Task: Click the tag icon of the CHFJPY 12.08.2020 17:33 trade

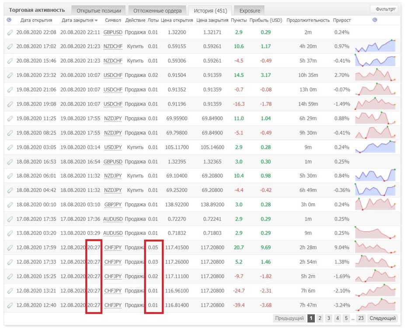Action: coord(10,262)
